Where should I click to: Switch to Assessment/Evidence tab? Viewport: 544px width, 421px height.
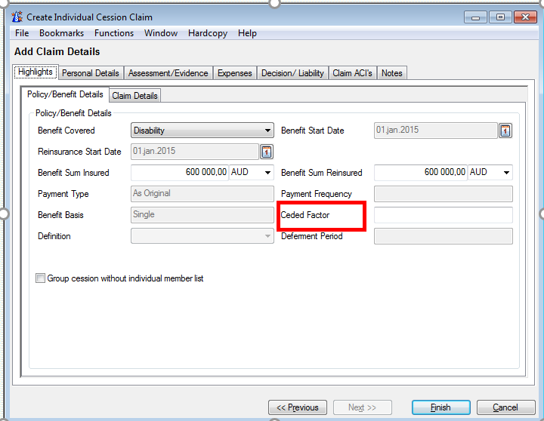coord(168,73)
